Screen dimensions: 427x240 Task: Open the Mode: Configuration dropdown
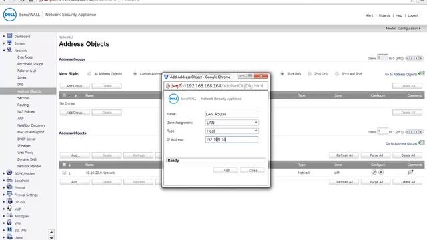click(x=409, y=28)
